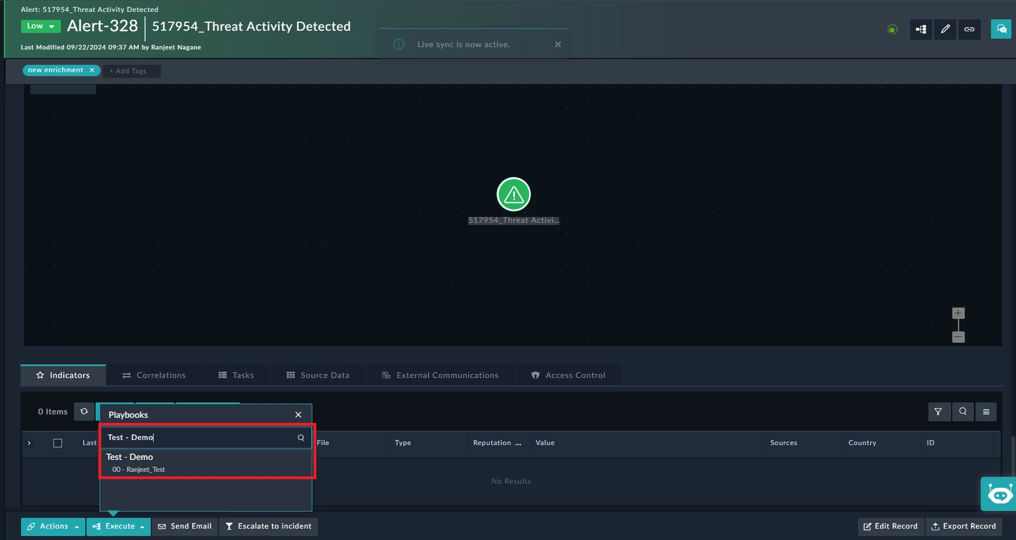Refresh the indicators grid
This screenshot has height=540, width=1016.
[x=84, y=412]
